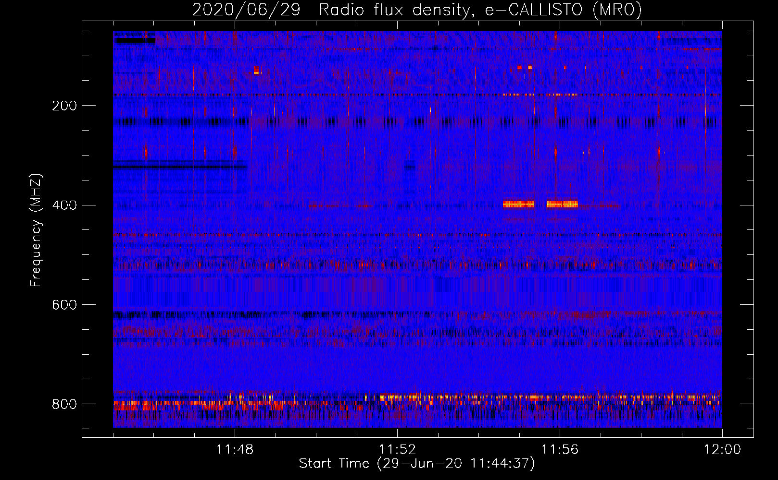Click the 200 frequency tick label
The image size is (778, 480).
(x=64, y=106)
